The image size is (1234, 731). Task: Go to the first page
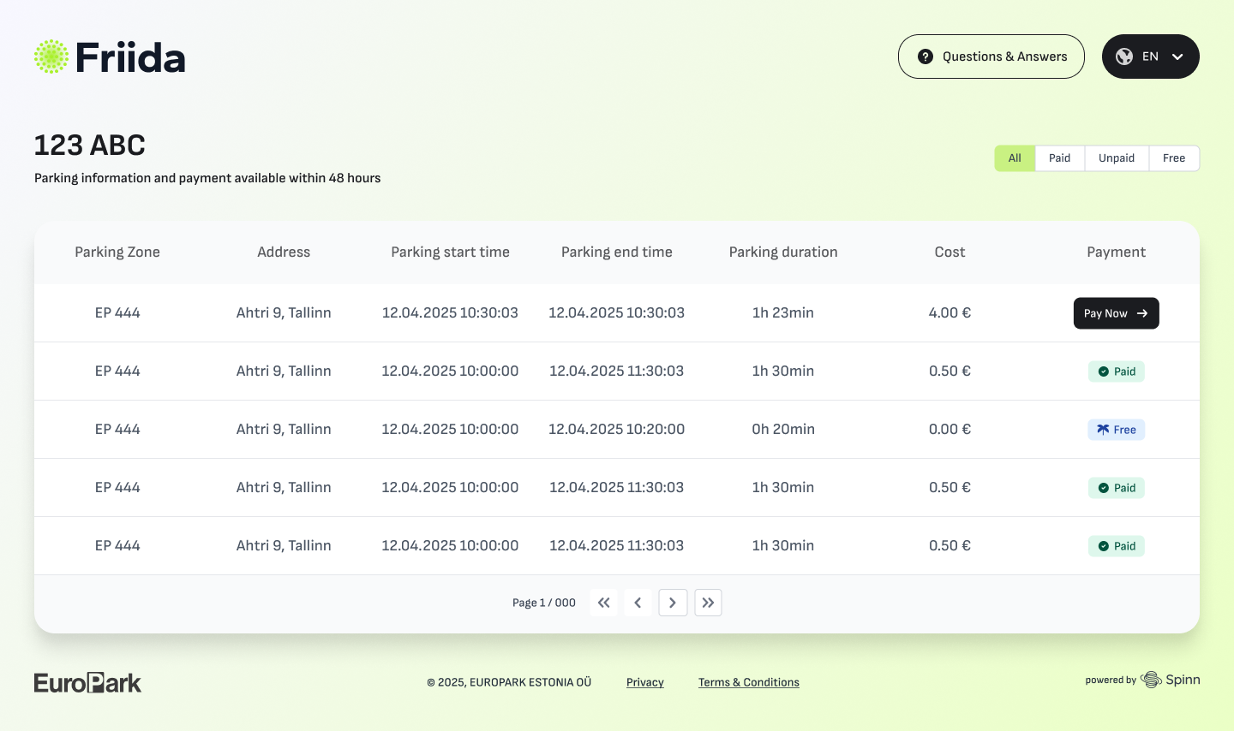coord(603,603)
